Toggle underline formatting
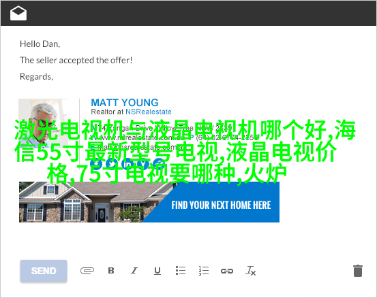377x298 pixels. tap(157, 271)
